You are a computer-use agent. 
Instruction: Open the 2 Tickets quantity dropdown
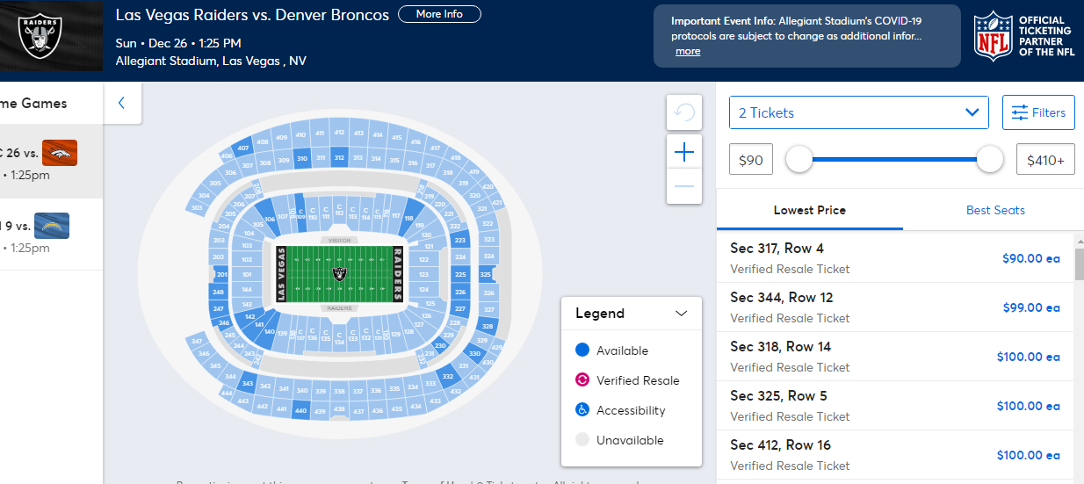coord(858,112)
